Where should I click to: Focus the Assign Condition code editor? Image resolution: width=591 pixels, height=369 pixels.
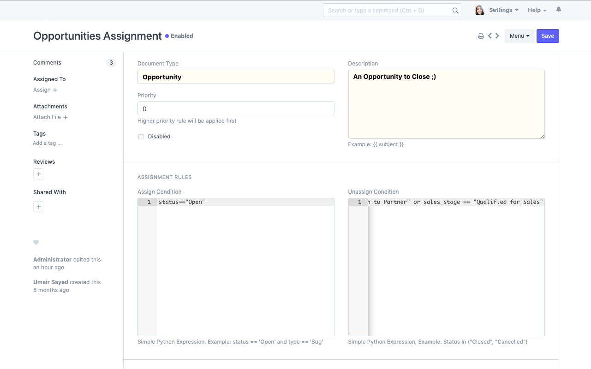[x=245, y=268]
